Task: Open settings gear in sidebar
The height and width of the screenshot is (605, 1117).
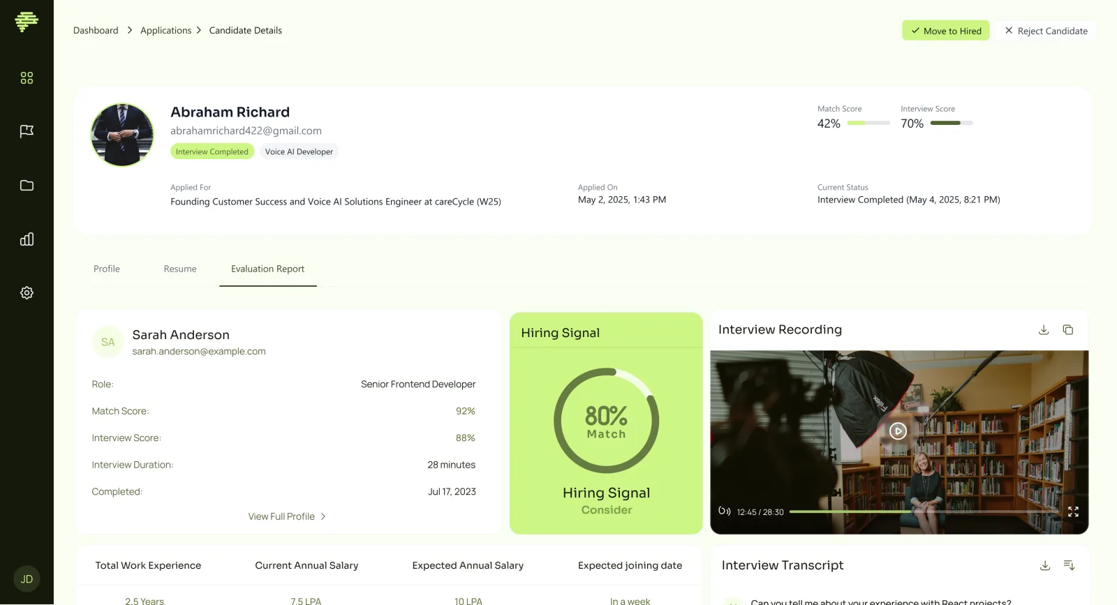Action: pyautogui.click(x=27, y=293)
